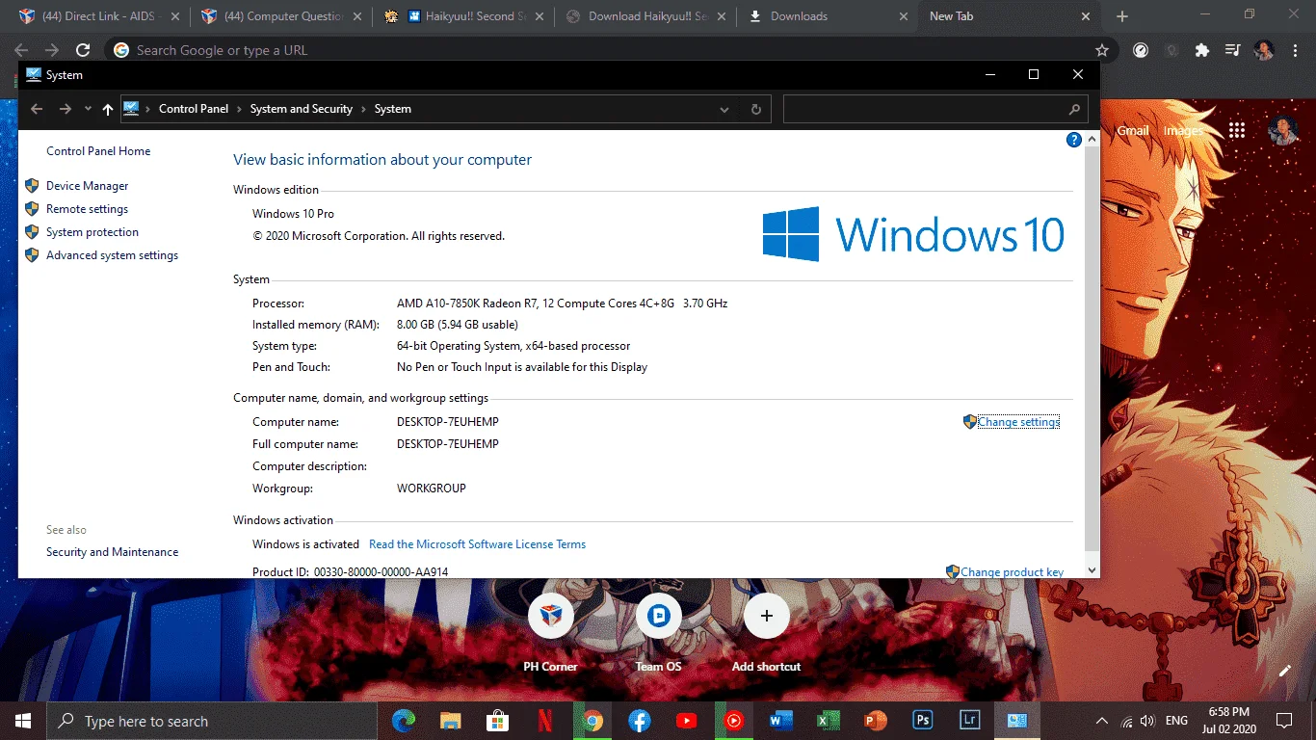1316x740 pixels.
Task: Expand the chevron after Control Panel breadcrumb
Action: (240, 109)
